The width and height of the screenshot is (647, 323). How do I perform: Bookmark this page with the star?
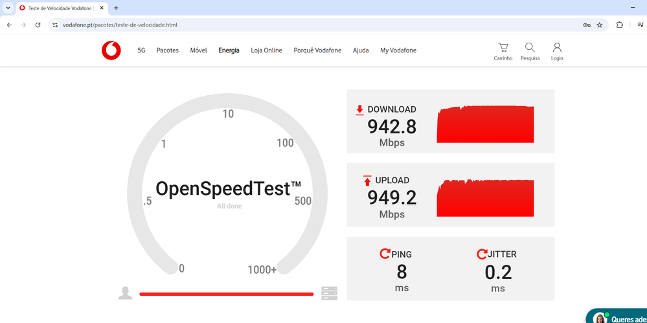click(x=600, y=25)
